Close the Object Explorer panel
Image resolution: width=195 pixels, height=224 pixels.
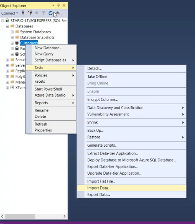coord(64,5)
